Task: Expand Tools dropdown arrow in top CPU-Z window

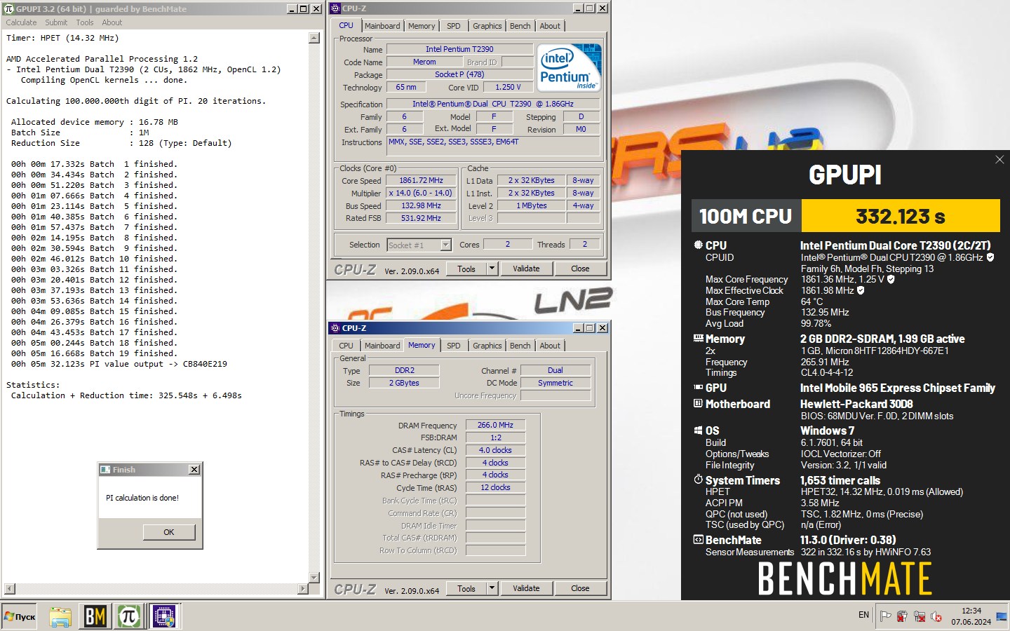Action: 492,269
